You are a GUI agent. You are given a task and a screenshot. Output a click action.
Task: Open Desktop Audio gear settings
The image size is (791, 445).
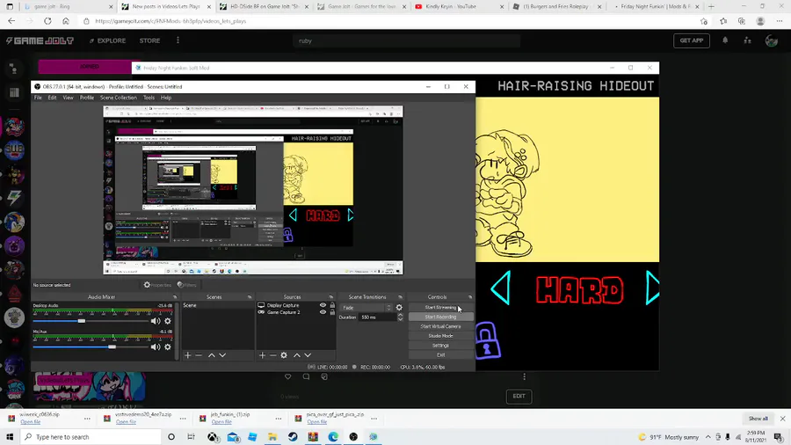click(x=168, y=321)
